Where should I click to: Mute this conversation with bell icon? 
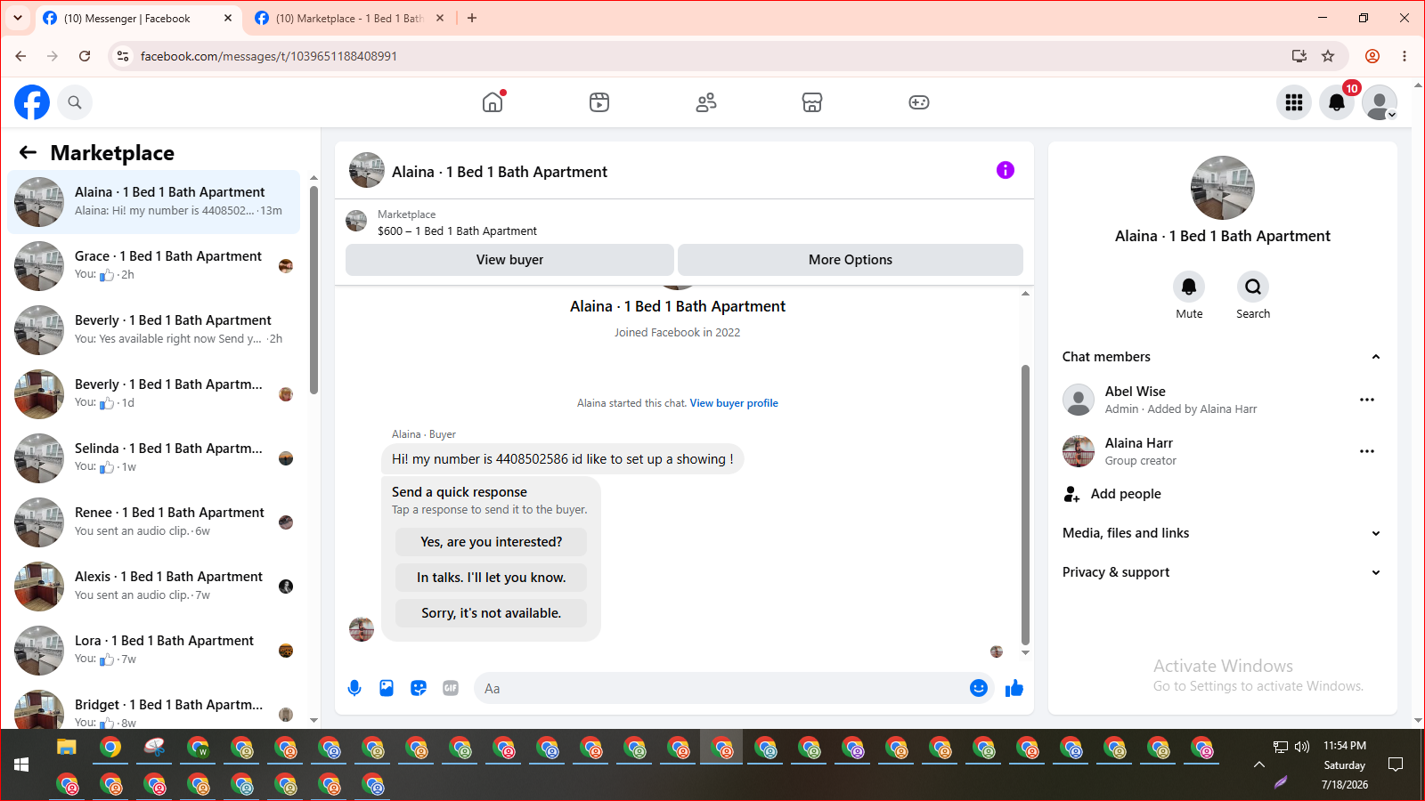(x=1189, y=287)
